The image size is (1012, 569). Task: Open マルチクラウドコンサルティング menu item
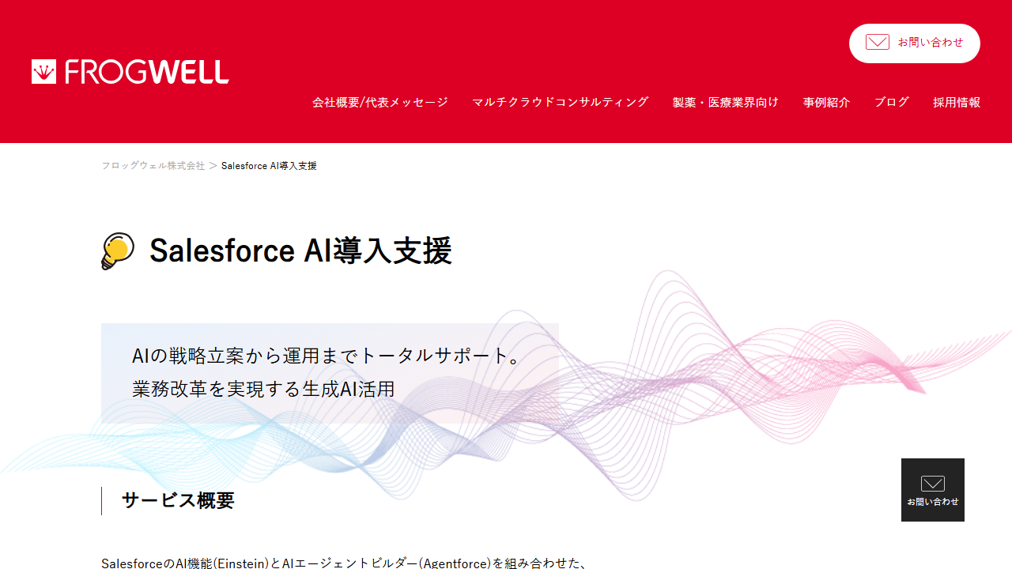[561, 102]
